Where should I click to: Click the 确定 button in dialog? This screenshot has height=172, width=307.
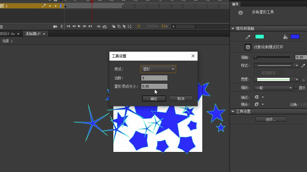pos(154,99)
